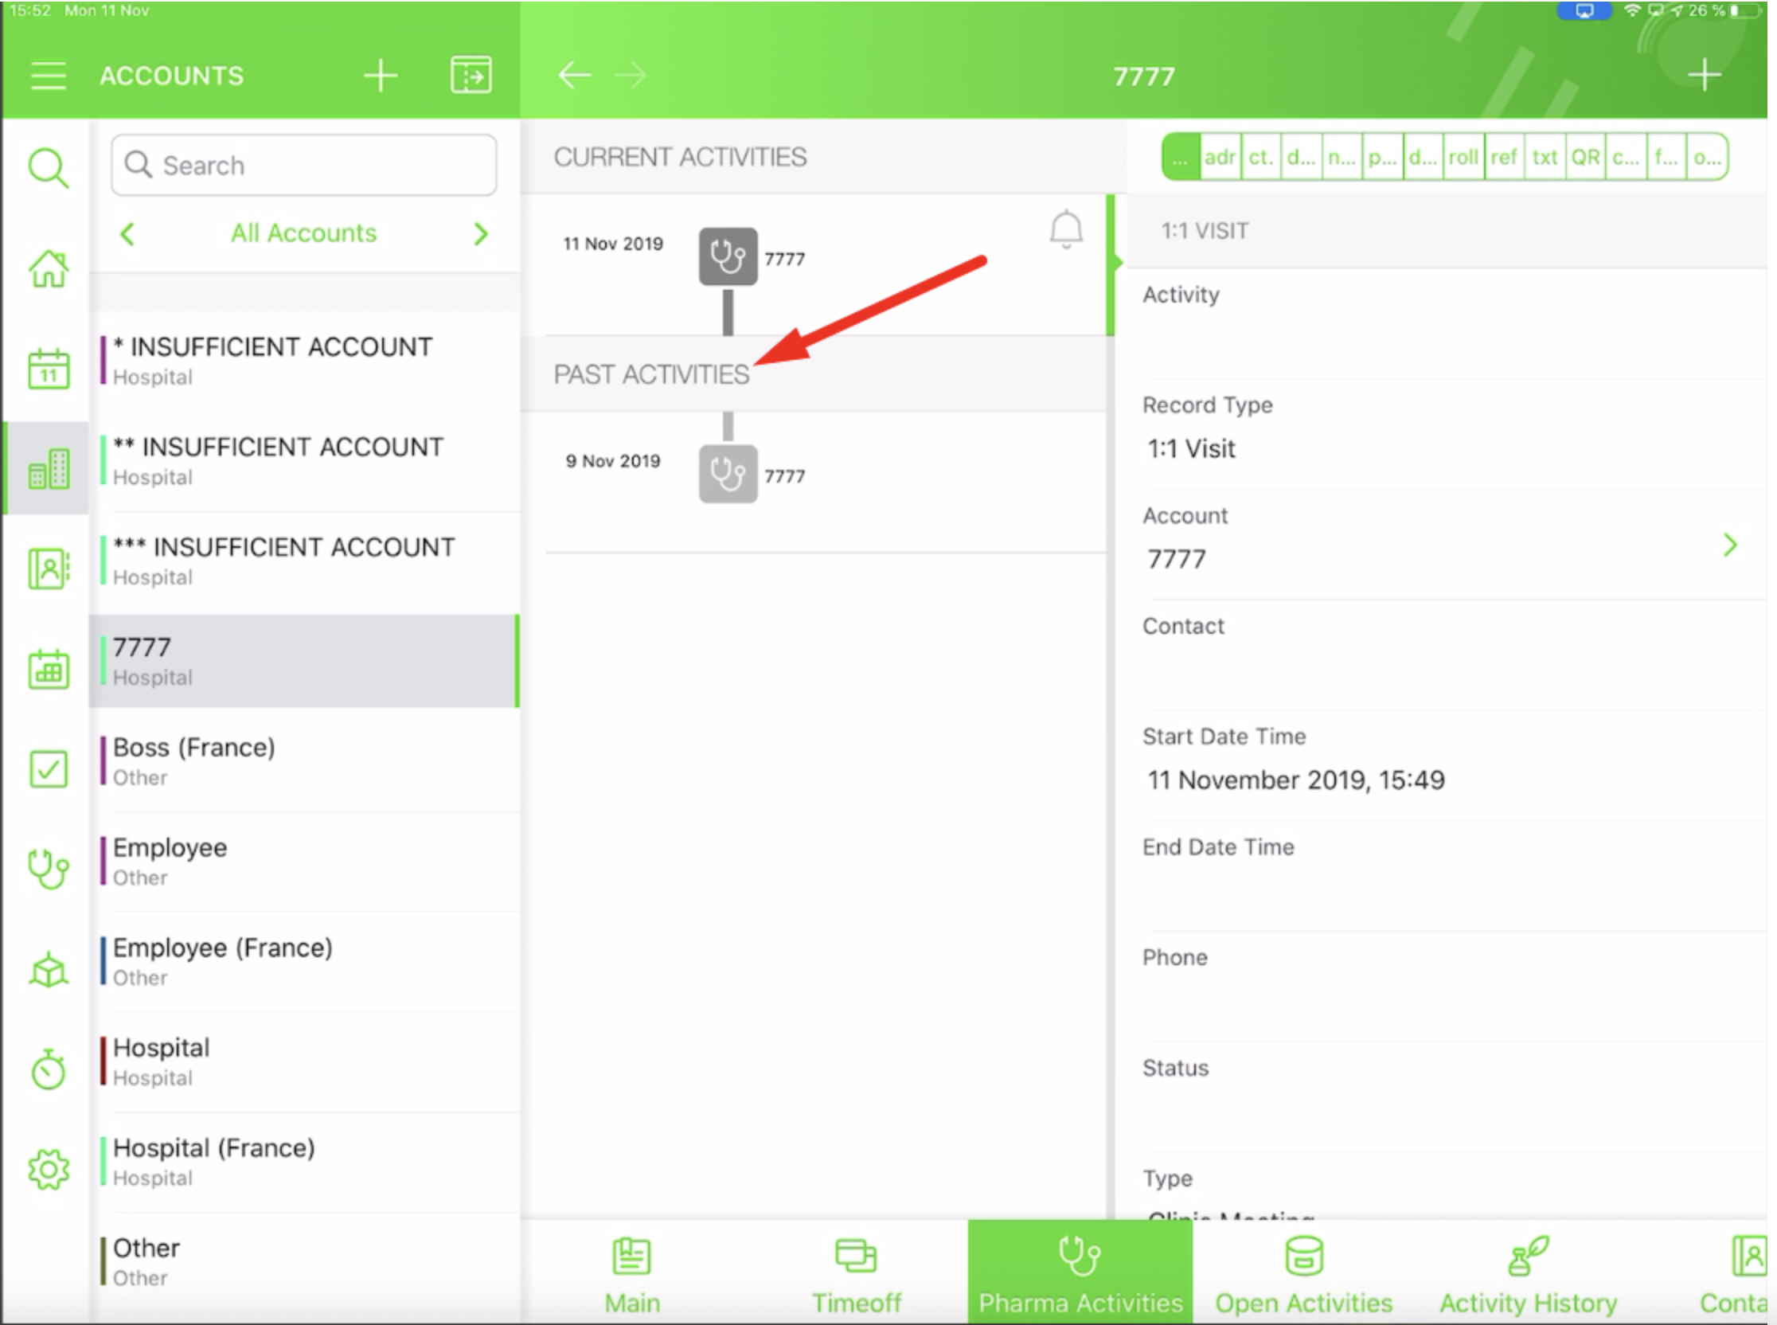The width and height of the screenshot is (1777, 1325).
Task: Open the calendar icon showing 11
Action: (49, 369)
